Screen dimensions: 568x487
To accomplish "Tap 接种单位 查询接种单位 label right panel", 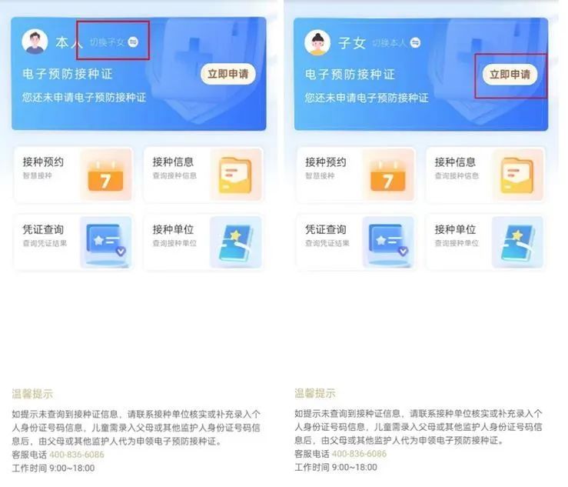I will [x=457, y=235].
